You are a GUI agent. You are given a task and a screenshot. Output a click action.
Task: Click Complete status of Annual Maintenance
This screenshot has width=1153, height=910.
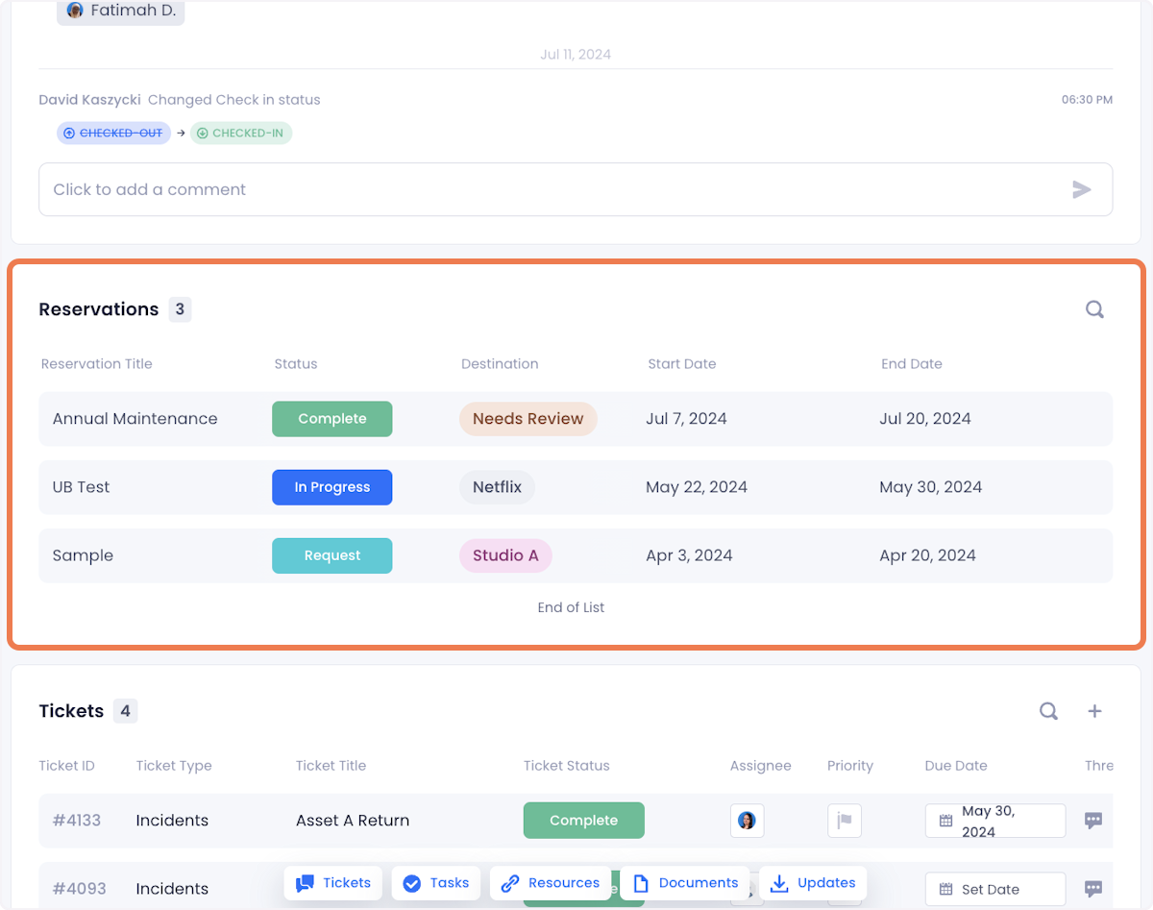tap(332, 419)
